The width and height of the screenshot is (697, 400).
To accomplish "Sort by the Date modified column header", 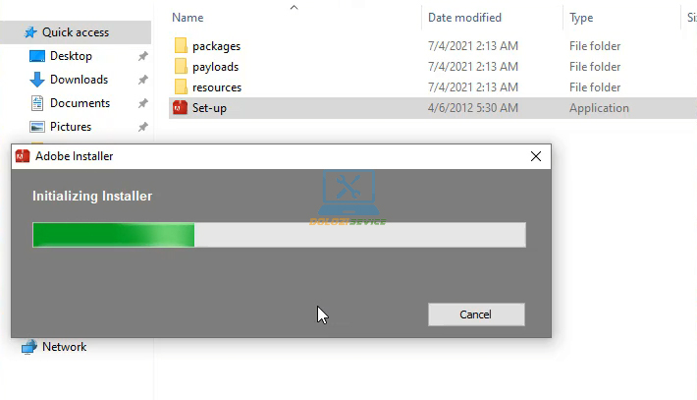I will [x=464, y=18].
